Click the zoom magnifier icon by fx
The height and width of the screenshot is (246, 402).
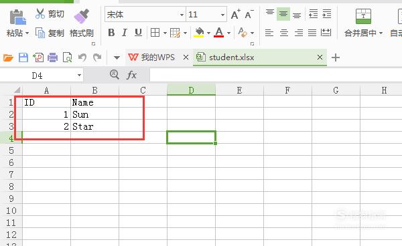(115, 75)
